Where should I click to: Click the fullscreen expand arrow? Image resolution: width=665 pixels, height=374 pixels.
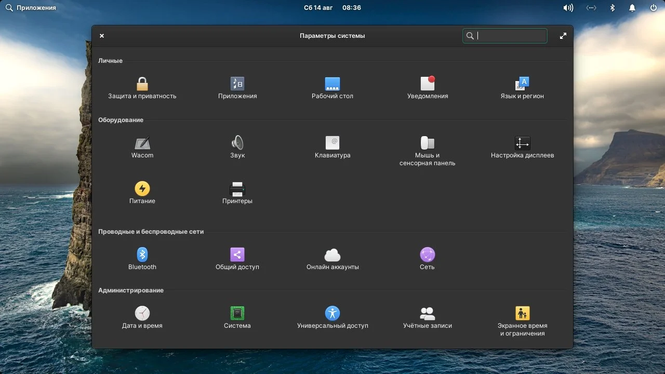pyautogui.click(x=563, y=35)
